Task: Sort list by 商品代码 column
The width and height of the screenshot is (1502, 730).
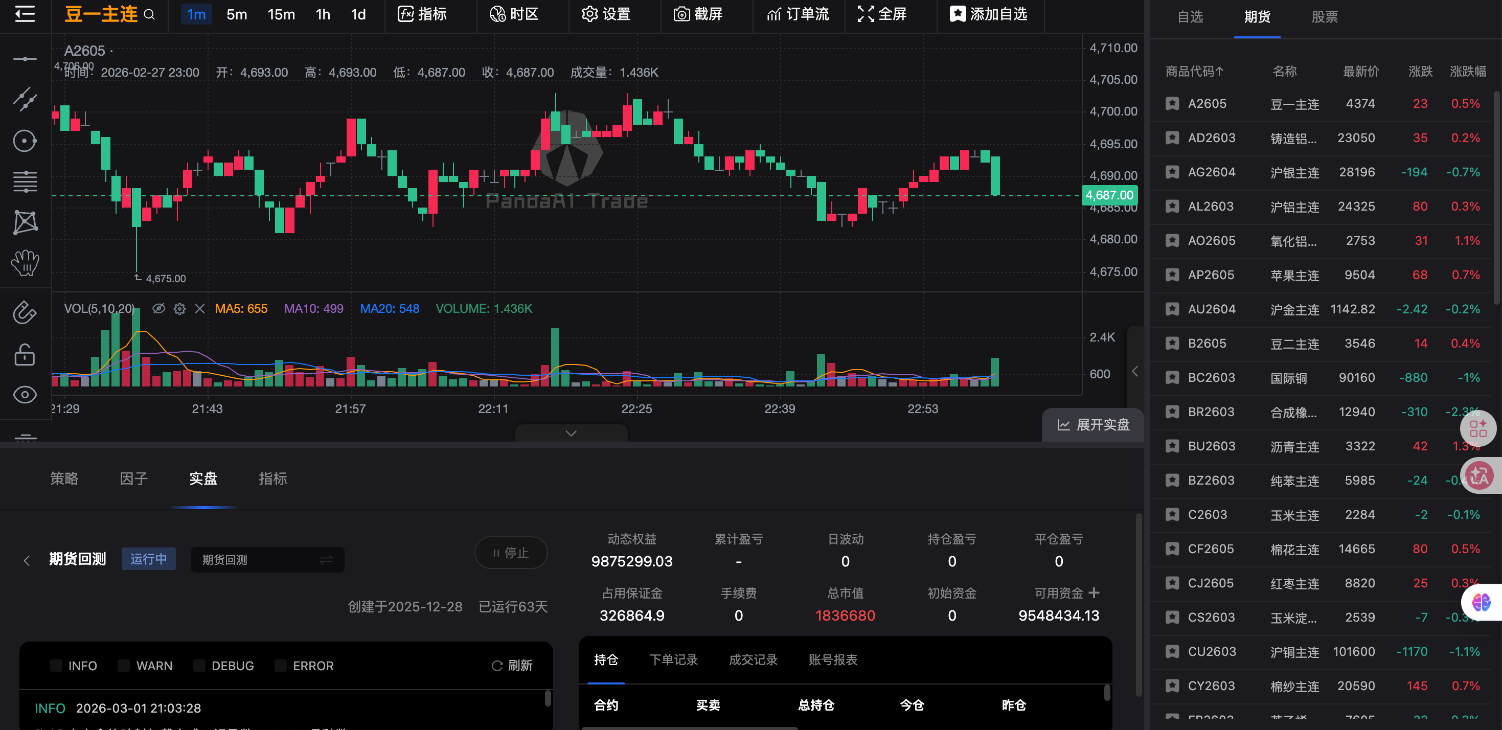Action: 1194,72
